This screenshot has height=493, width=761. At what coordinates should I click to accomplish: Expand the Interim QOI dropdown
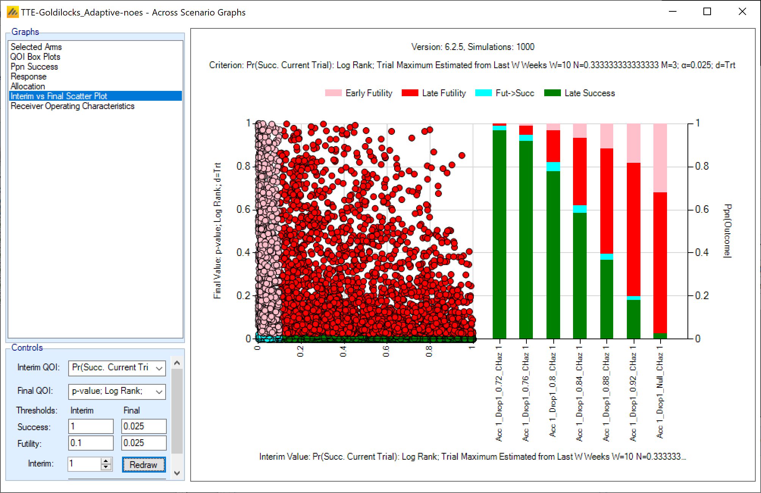pyautogui.click(x=159, y=368)
